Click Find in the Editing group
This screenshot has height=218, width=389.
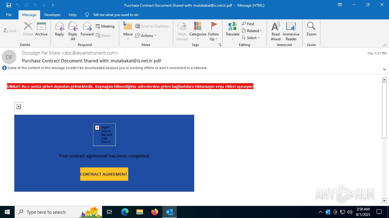point(248,24)
